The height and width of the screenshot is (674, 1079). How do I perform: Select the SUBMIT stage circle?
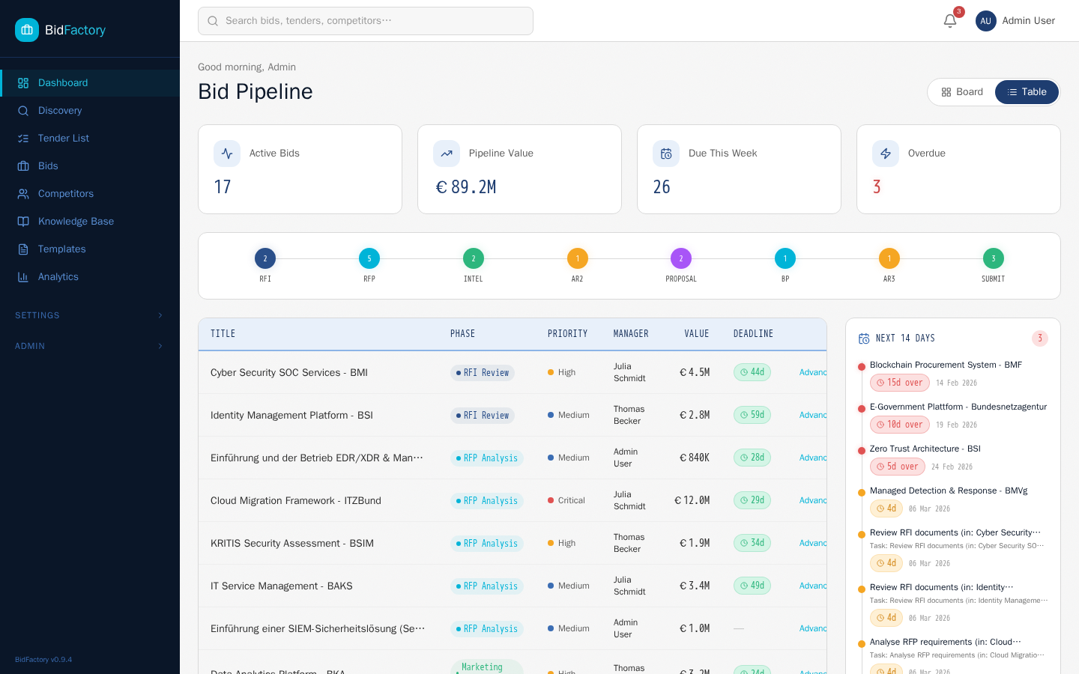pos(994,258)
